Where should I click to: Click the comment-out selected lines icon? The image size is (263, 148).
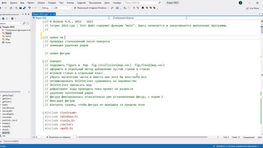pos(134,8)
